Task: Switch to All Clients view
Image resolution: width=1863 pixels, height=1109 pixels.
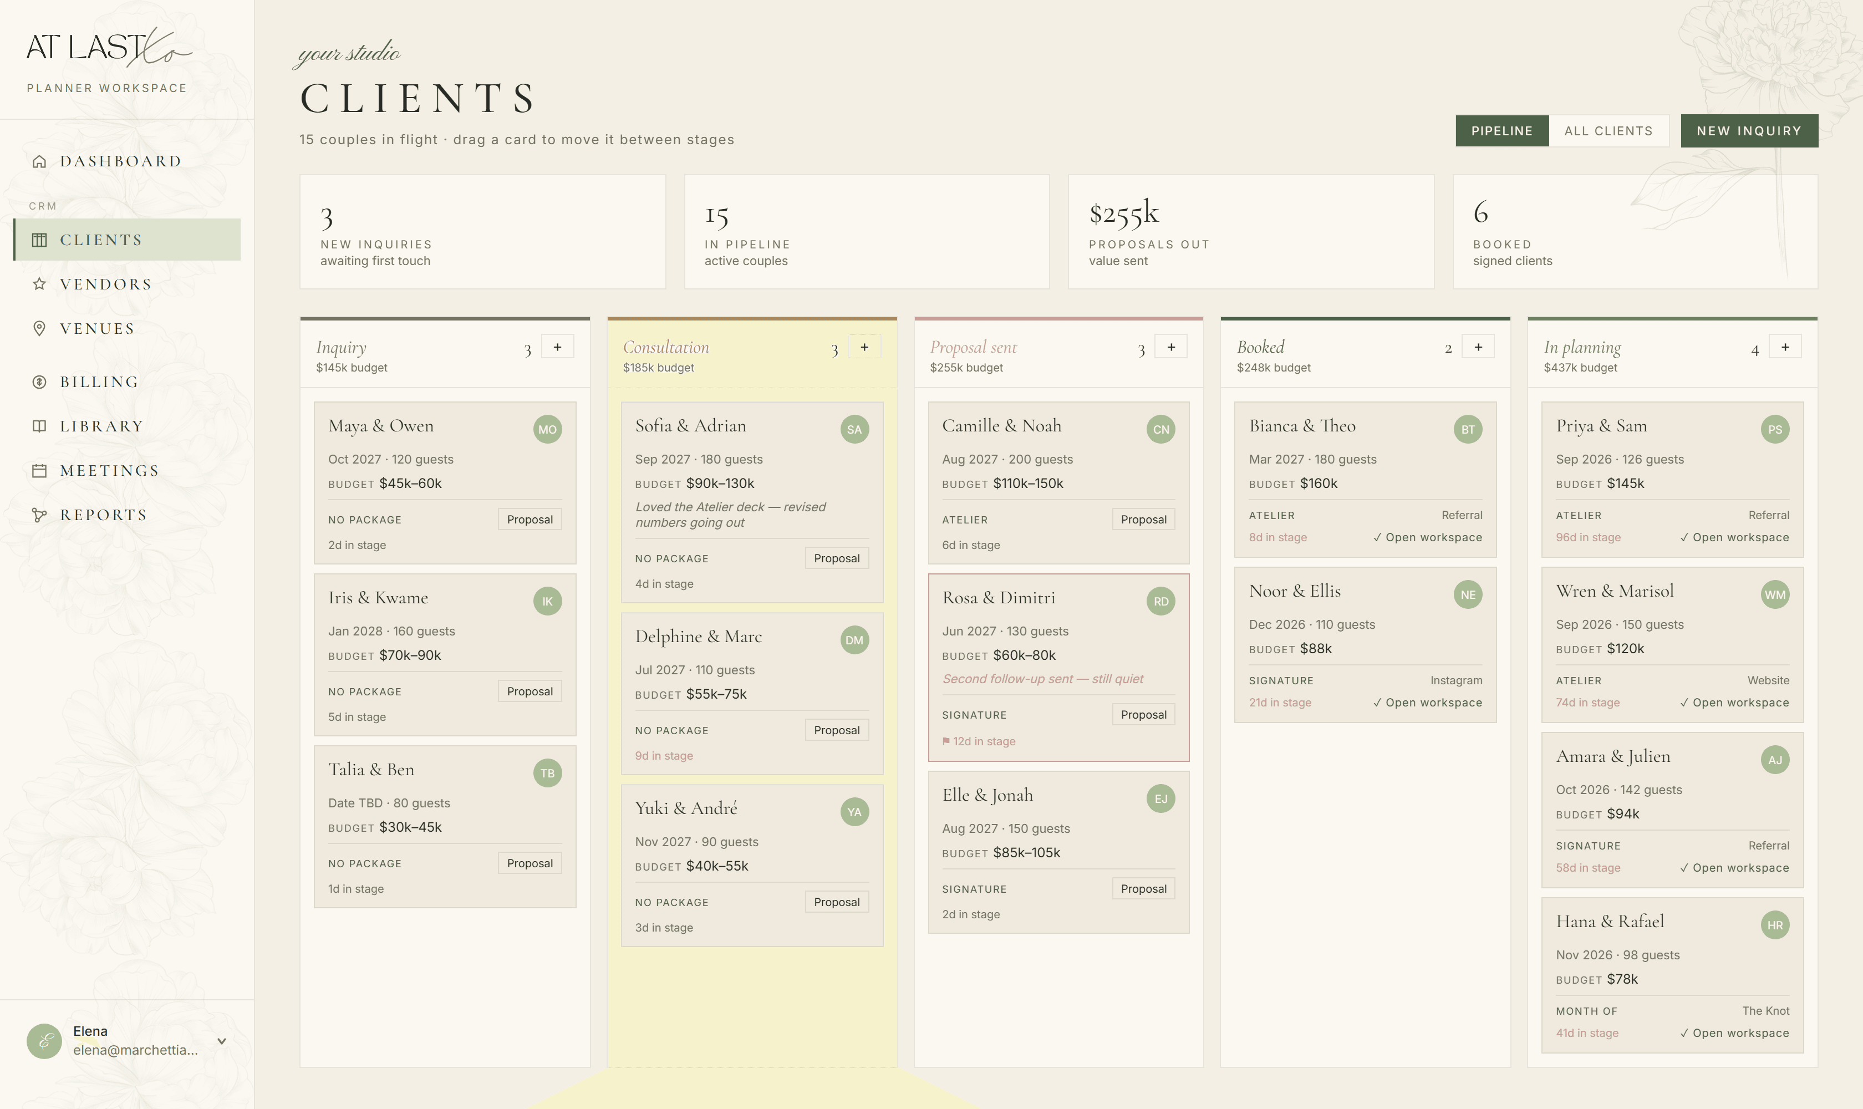Action: (1609, 131)
